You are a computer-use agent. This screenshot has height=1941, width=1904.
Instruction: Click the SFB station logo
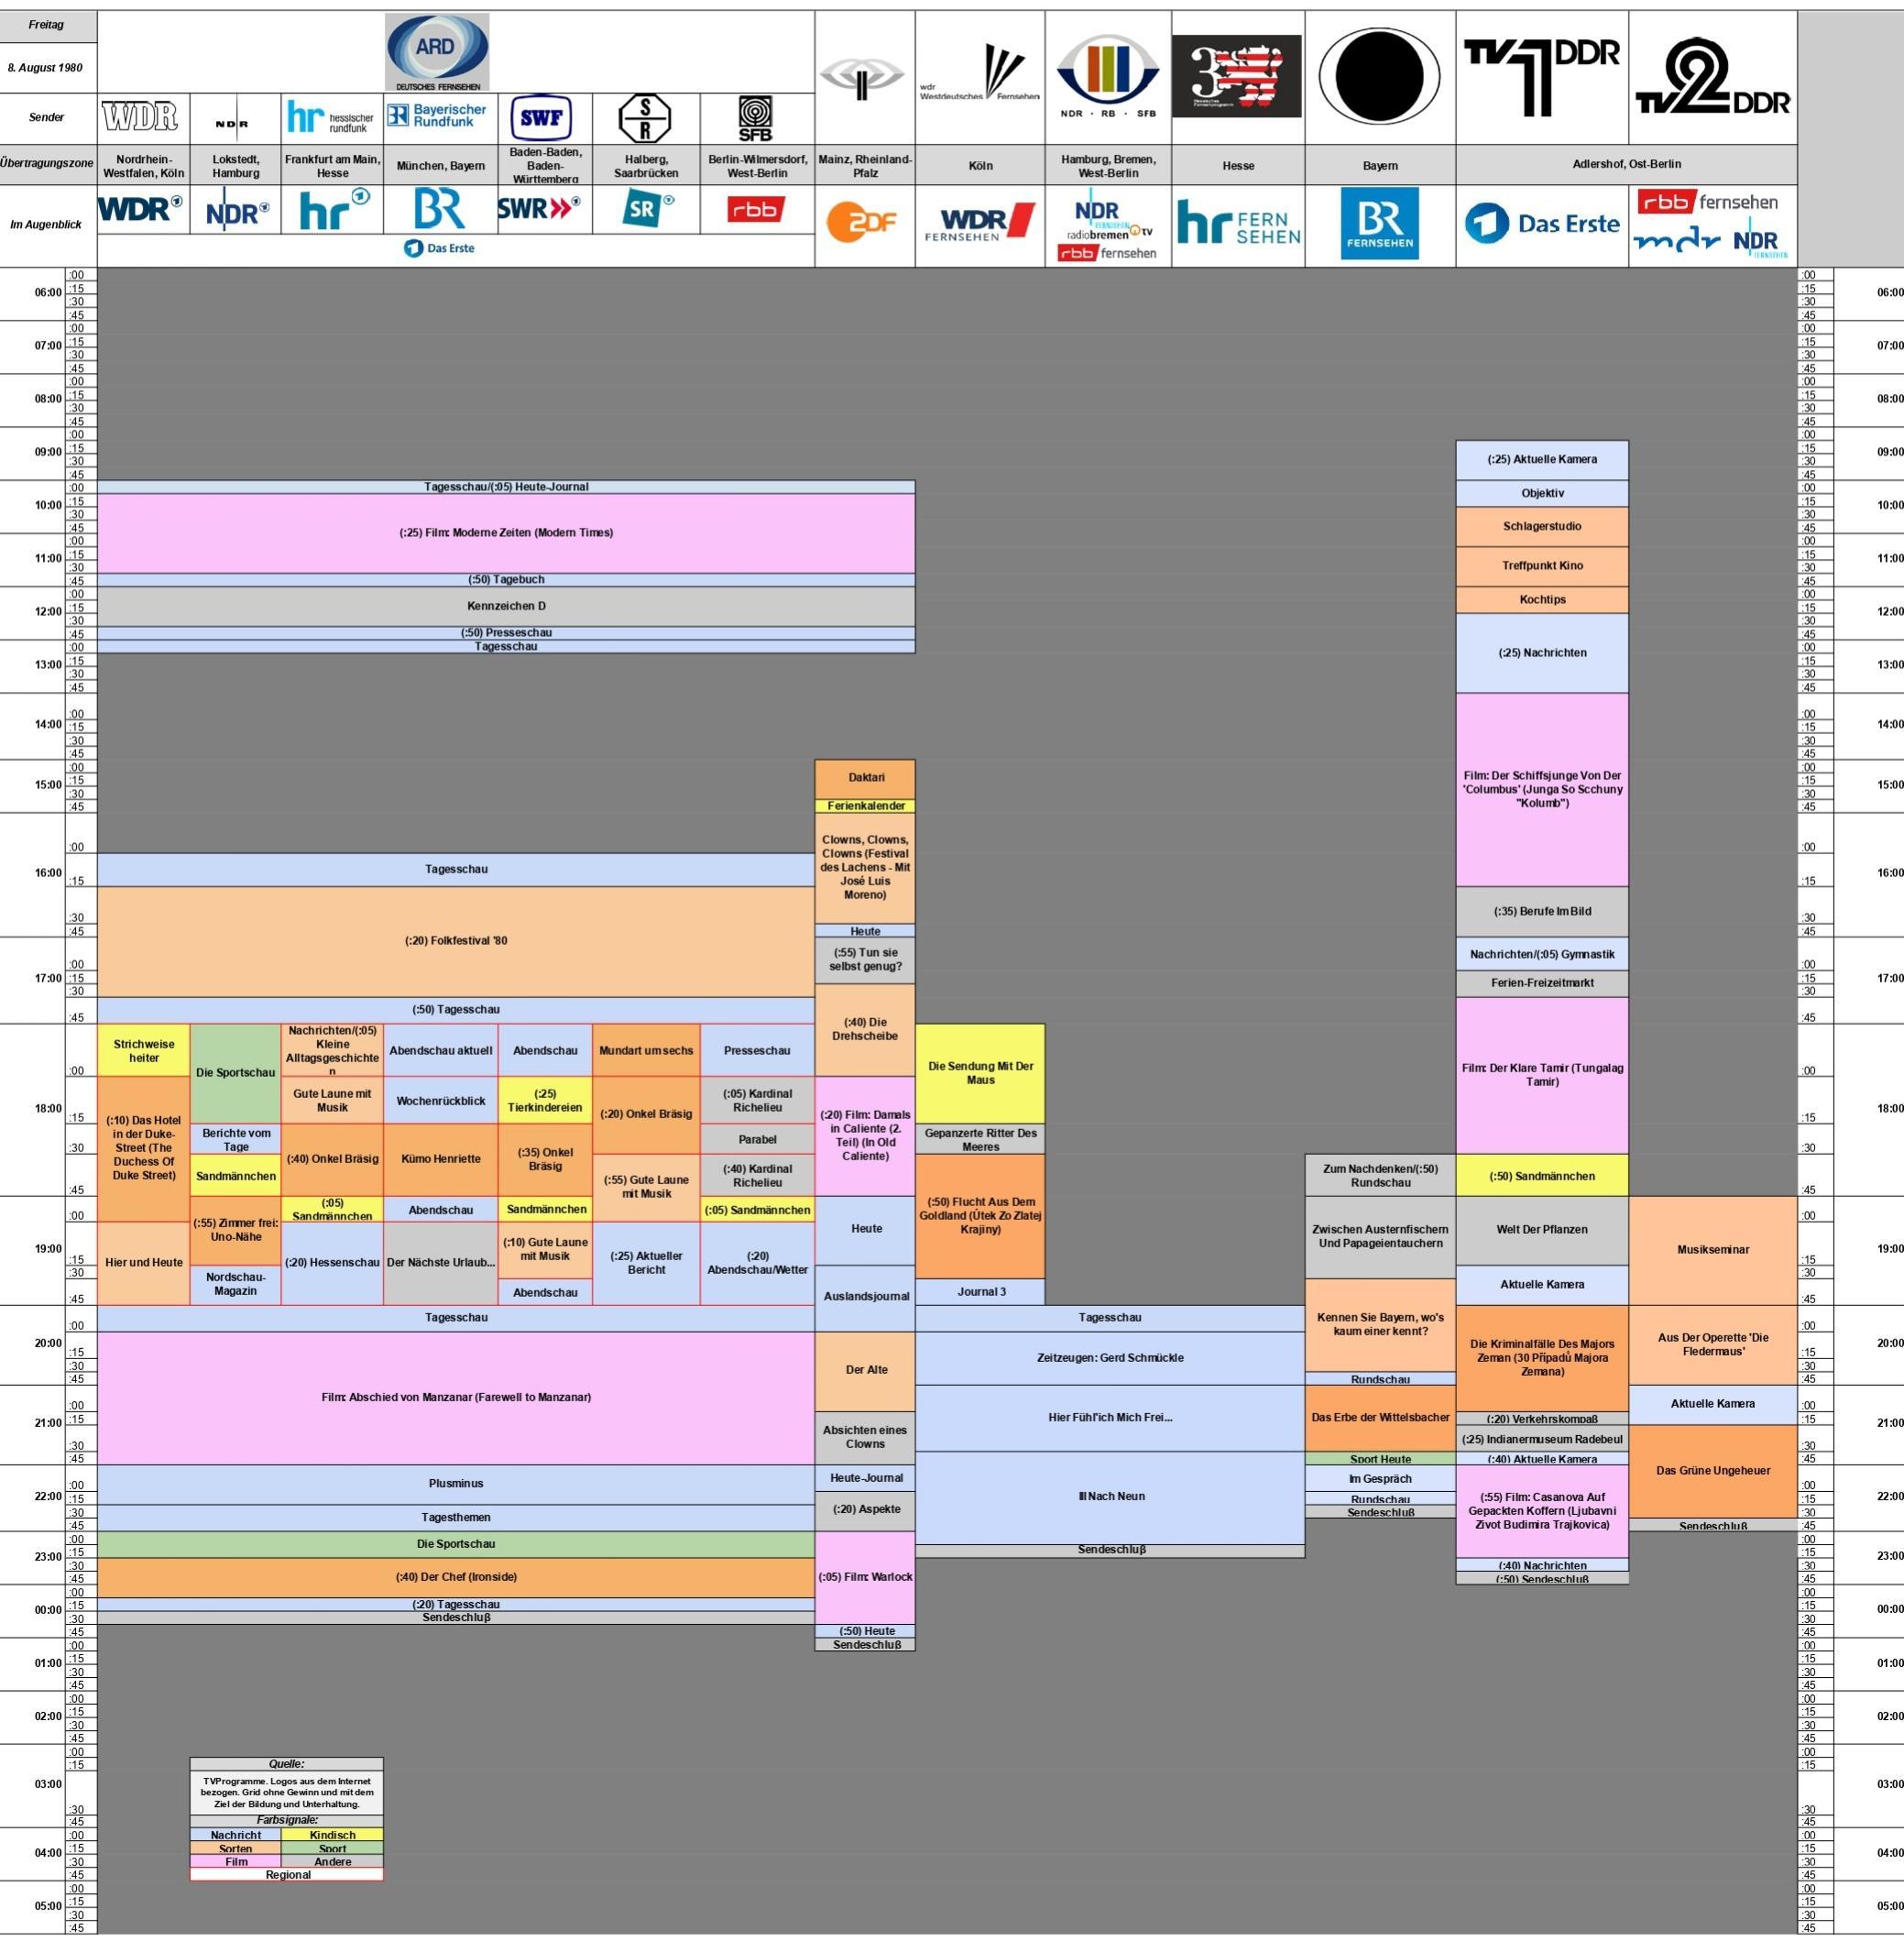pos(755,119)
